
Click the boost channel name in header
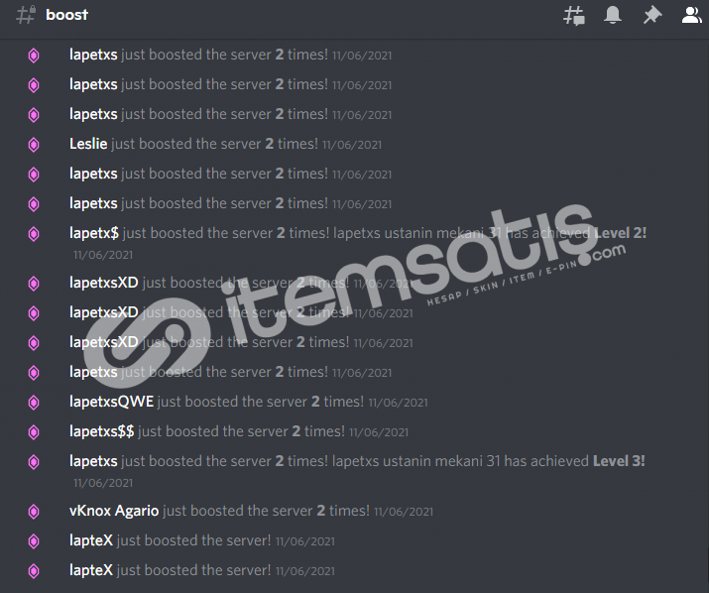[x=66, y=15]
